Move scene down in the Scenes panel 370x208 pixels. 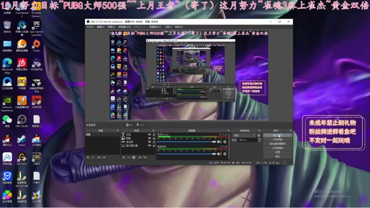[104, 157]
